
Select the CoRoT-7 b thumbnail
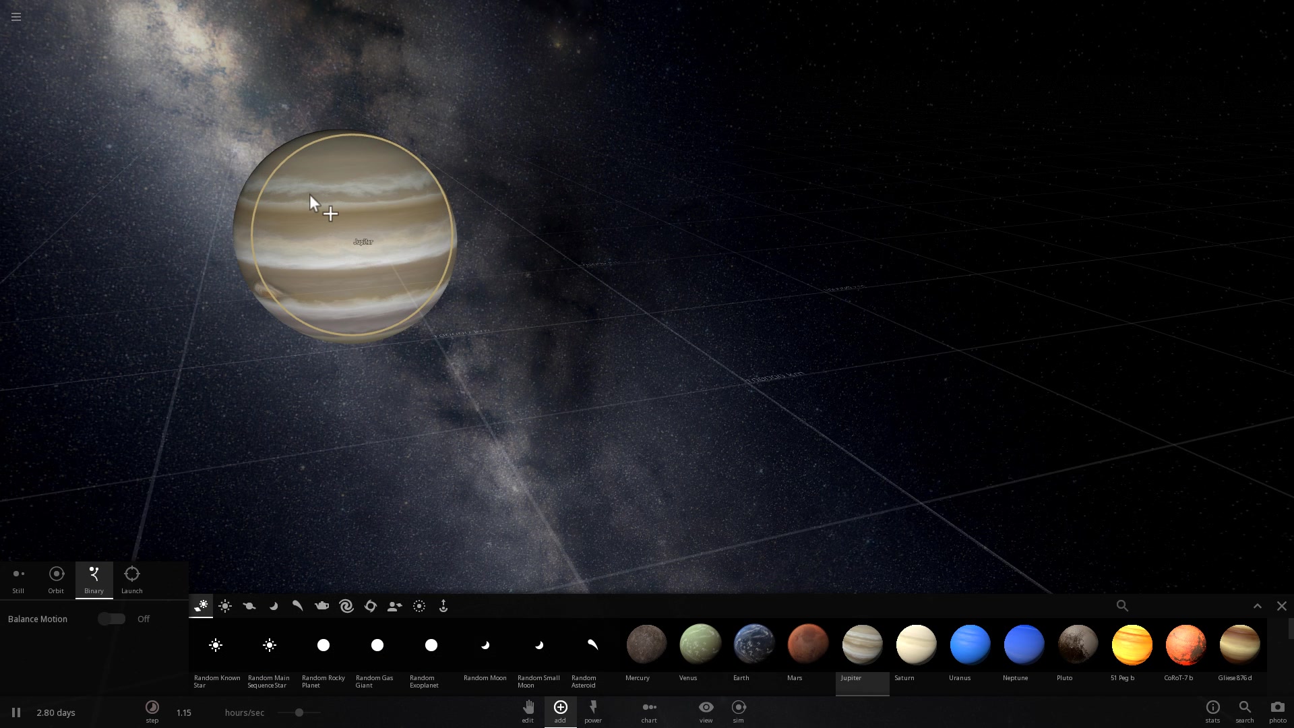click(x=1186, y=644)
